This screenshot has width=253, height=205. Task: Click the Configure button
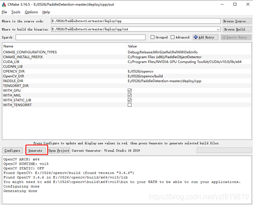12,151
